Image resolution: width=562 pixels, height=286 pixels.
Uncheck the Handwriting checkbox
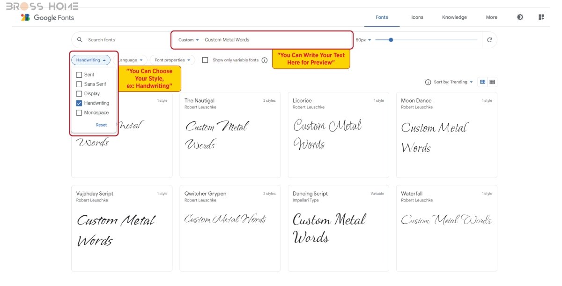(x=79, y=103)
